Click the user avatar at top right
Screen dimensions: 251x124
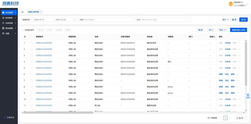231,4
